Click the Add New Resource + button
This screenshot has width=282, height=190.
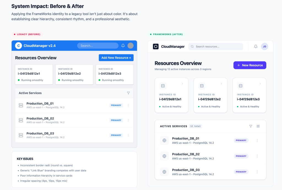point(116,58)
